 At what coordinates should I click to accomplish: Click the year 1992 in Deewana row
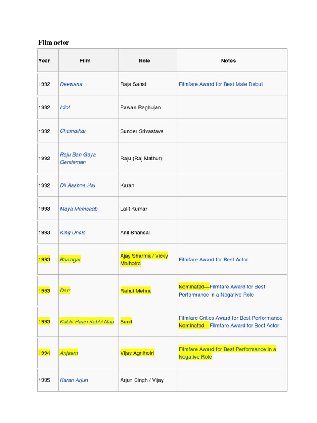[x=44, y=84]
